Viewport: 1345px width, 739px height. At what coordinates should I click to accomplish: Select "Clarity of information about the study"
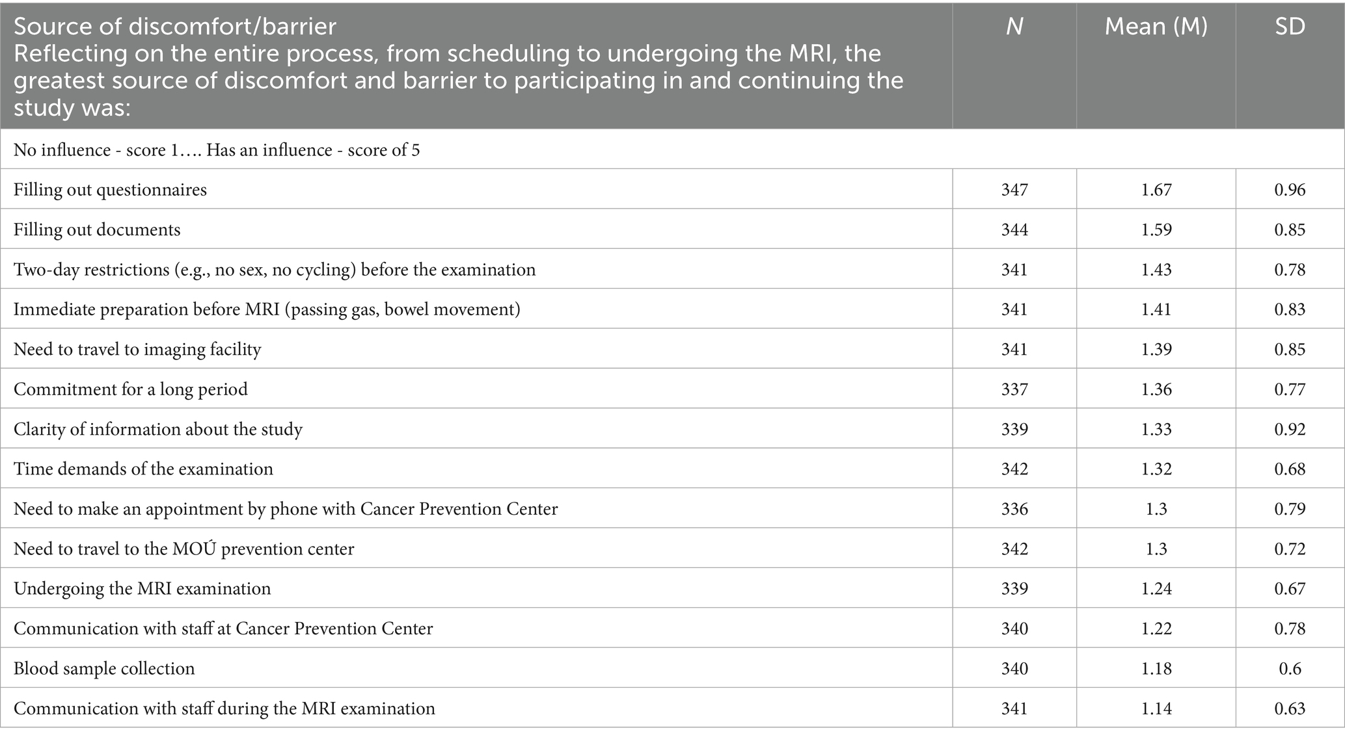(158, 430)
